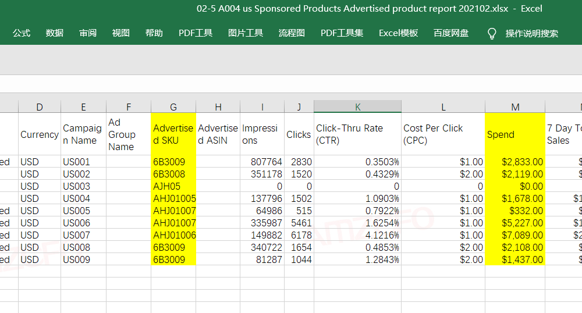This screenshot has height=313, width=582.
Task: Click the 操作说明搜索 search box
Action: click(x=531, y=33)
